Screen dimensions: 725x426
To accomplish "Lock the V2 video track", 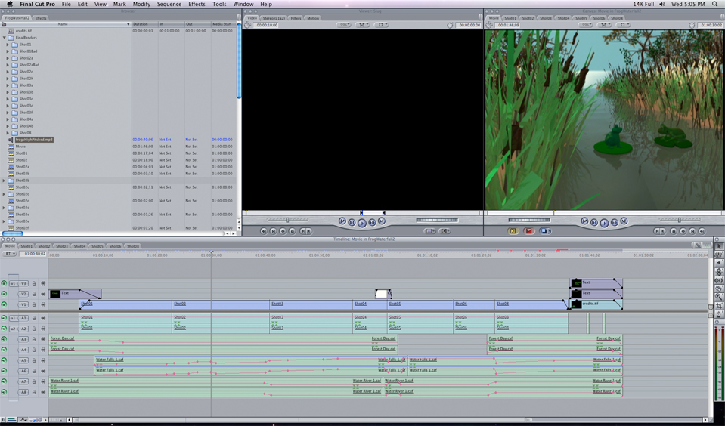I will (x=35, y=294).
